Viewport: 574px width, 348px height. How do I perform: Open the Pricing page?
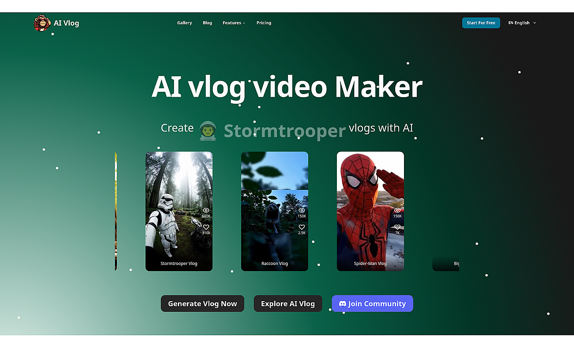(264, 23)
